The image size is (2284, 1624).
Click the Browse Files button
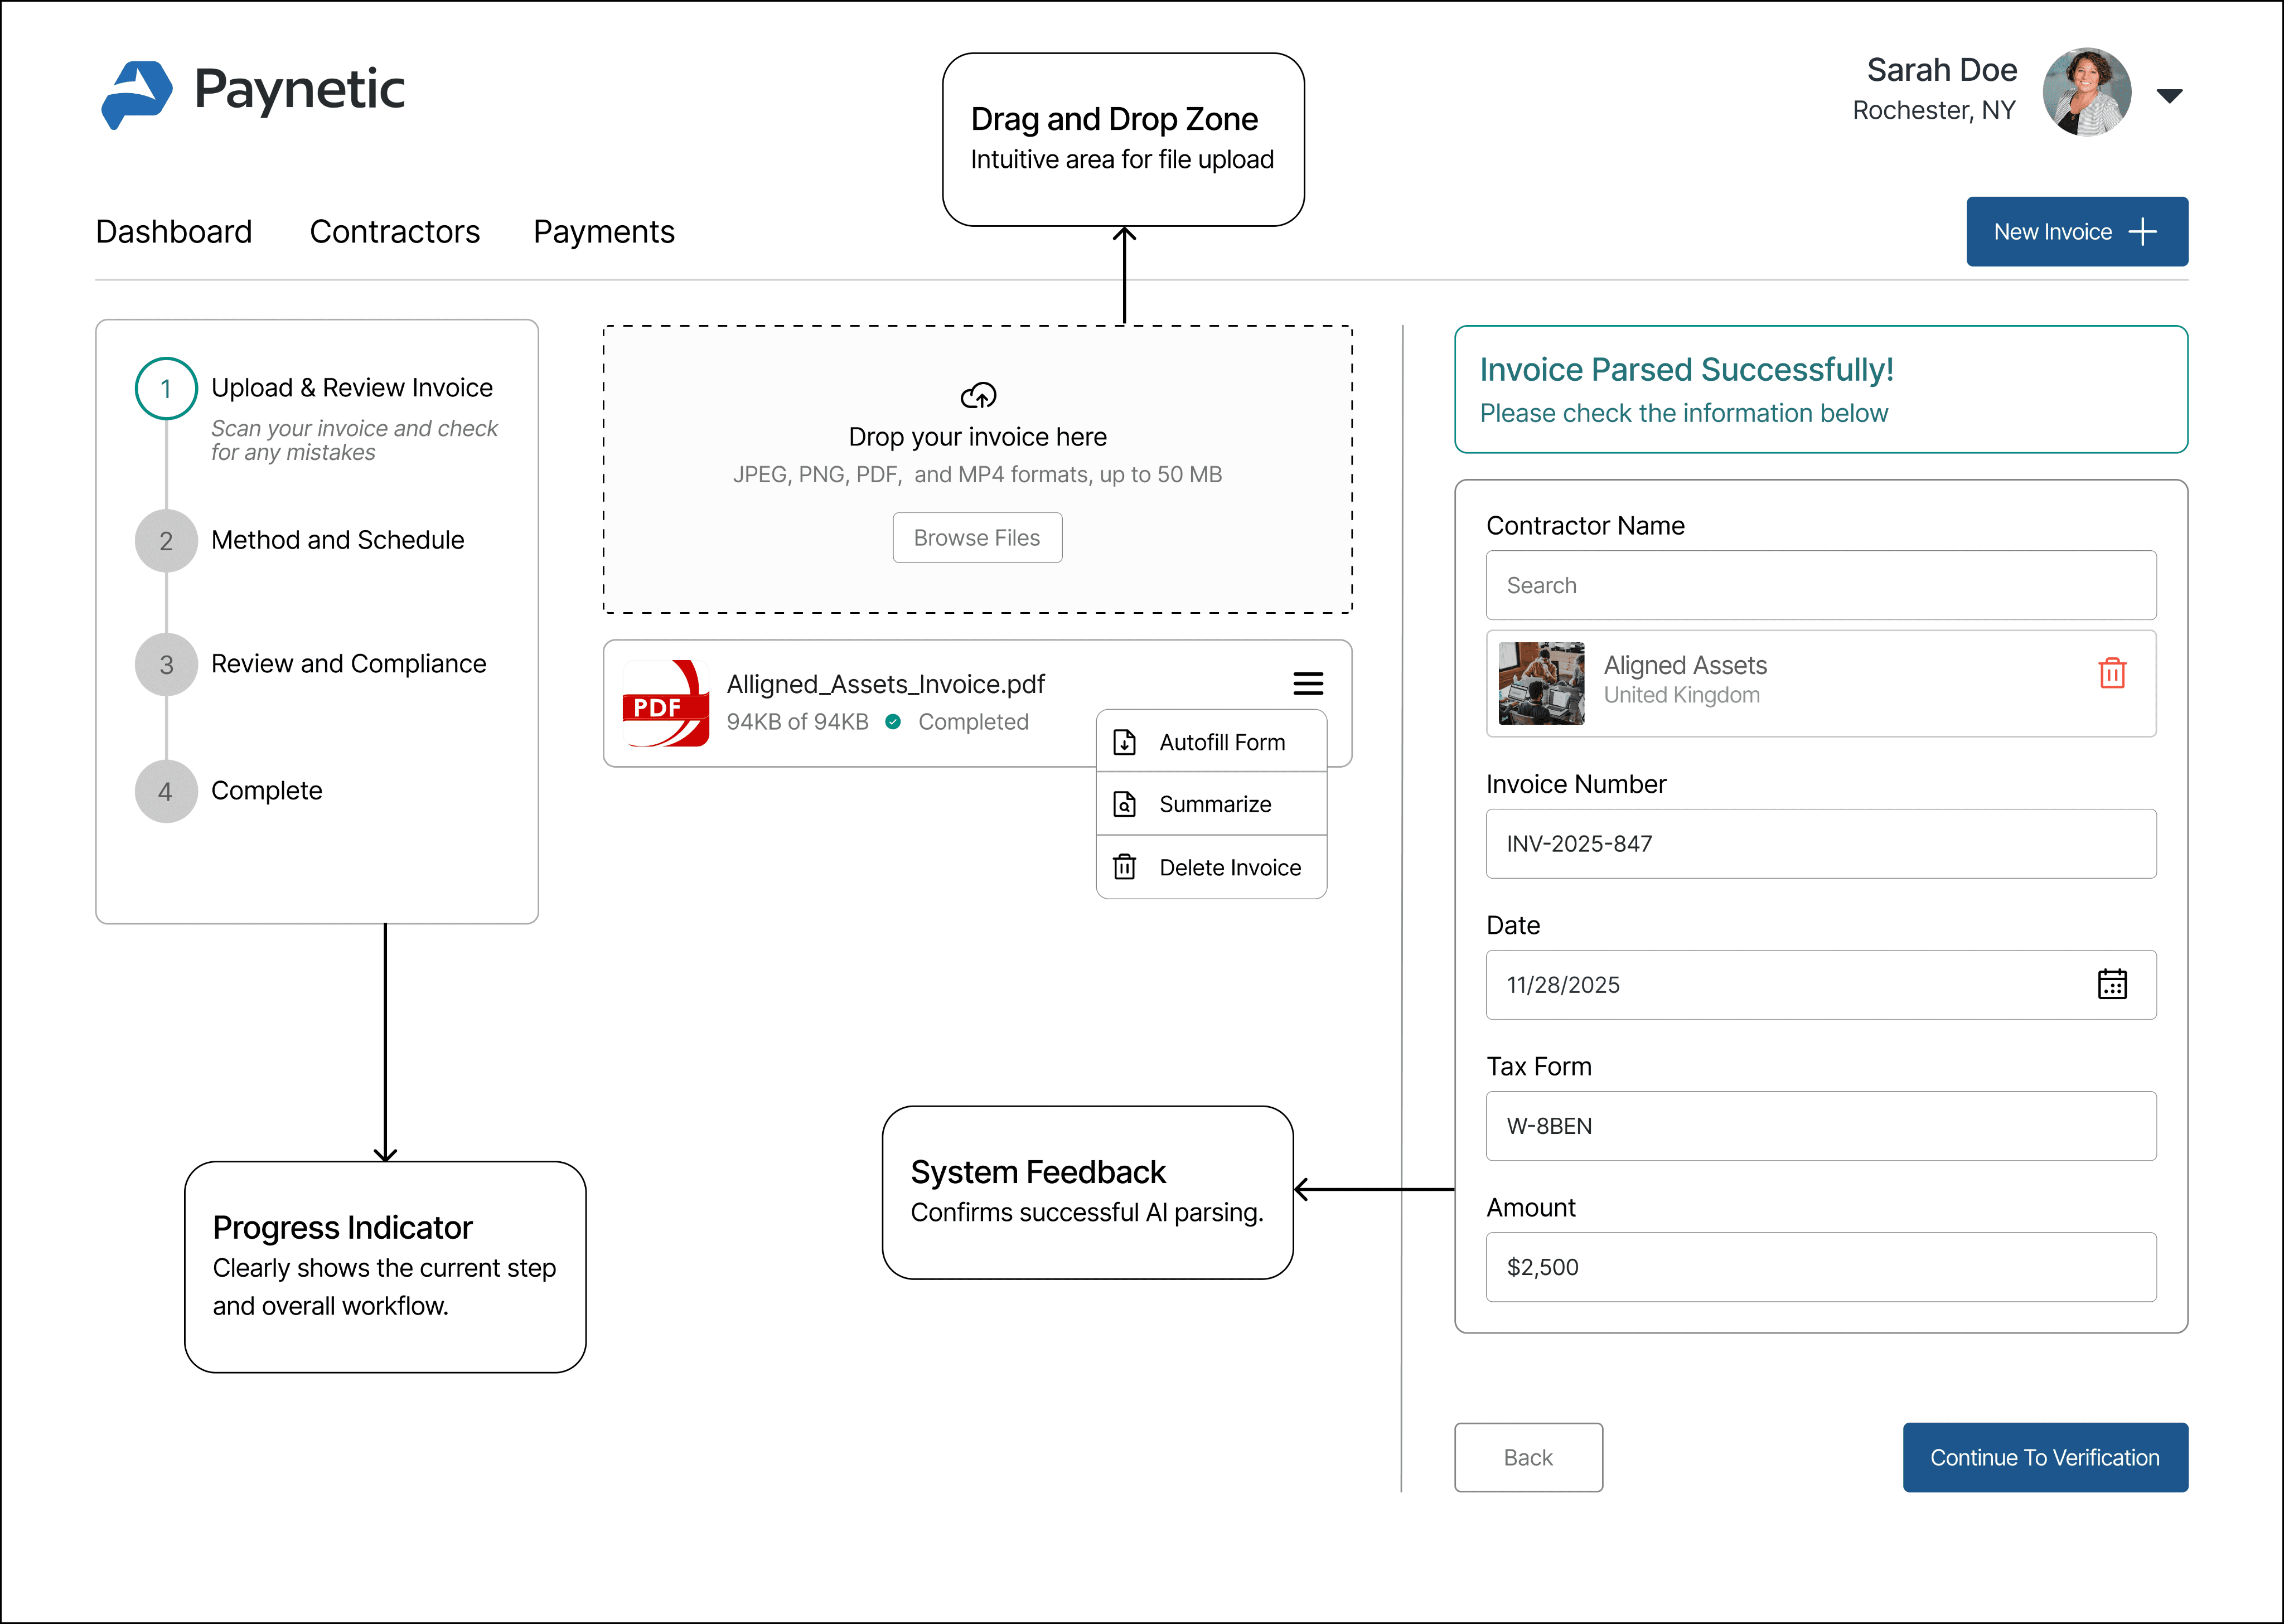click(x=976, y=538)
